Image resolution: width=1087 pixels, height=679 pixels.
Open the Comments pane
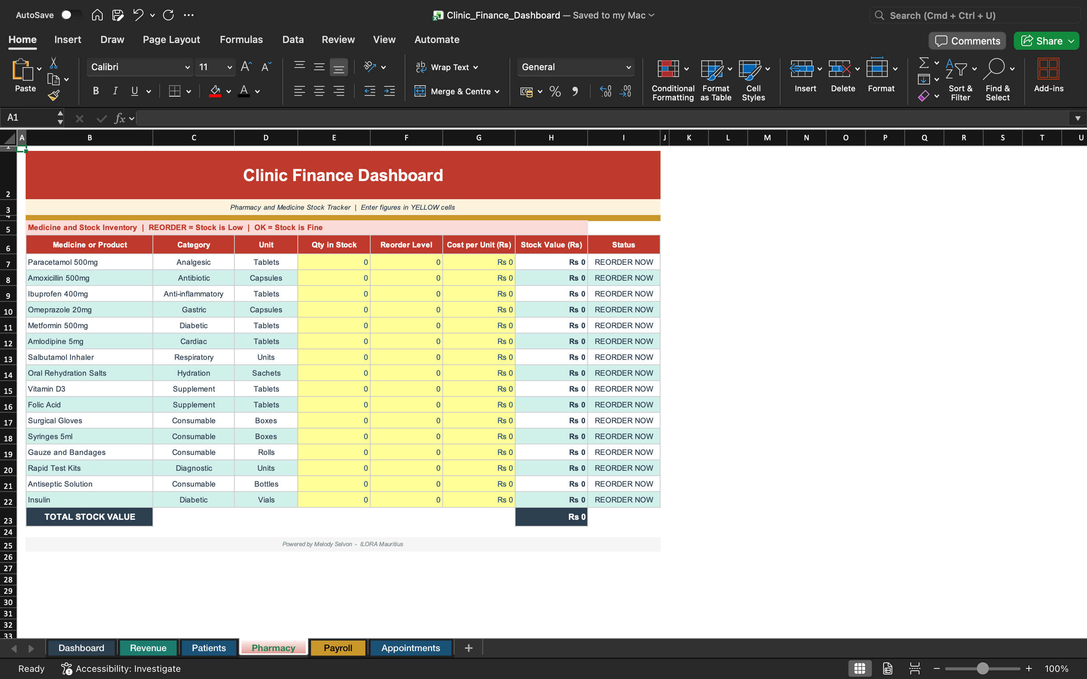[967, 41]
